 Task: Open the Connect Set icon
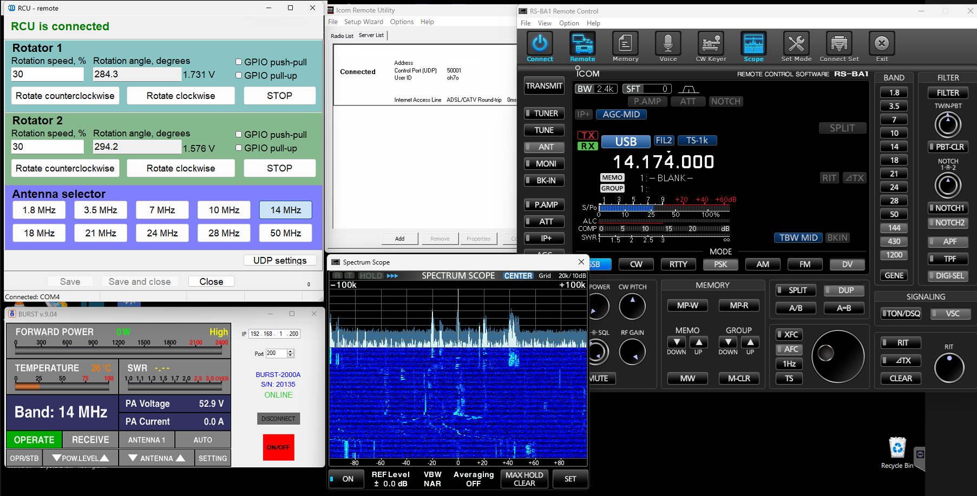[x=839, y=44]
